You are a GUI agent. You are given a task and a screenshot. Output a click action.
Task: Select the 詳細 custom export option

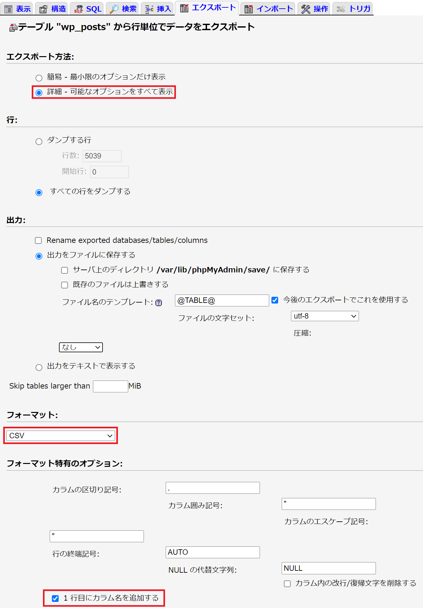39,93
